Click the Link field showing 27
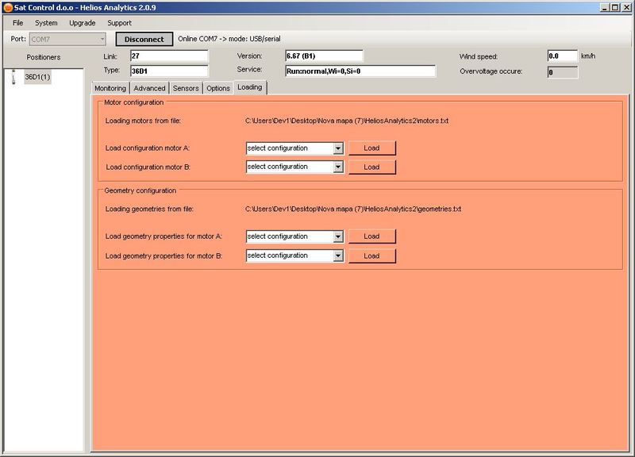This screenshot has height=457, width=635. [x=169, y=56]
